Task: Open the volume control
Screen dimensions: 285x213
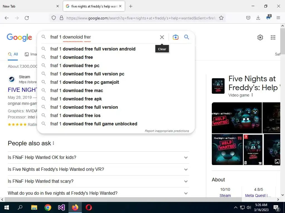Action: pos(249,207)
